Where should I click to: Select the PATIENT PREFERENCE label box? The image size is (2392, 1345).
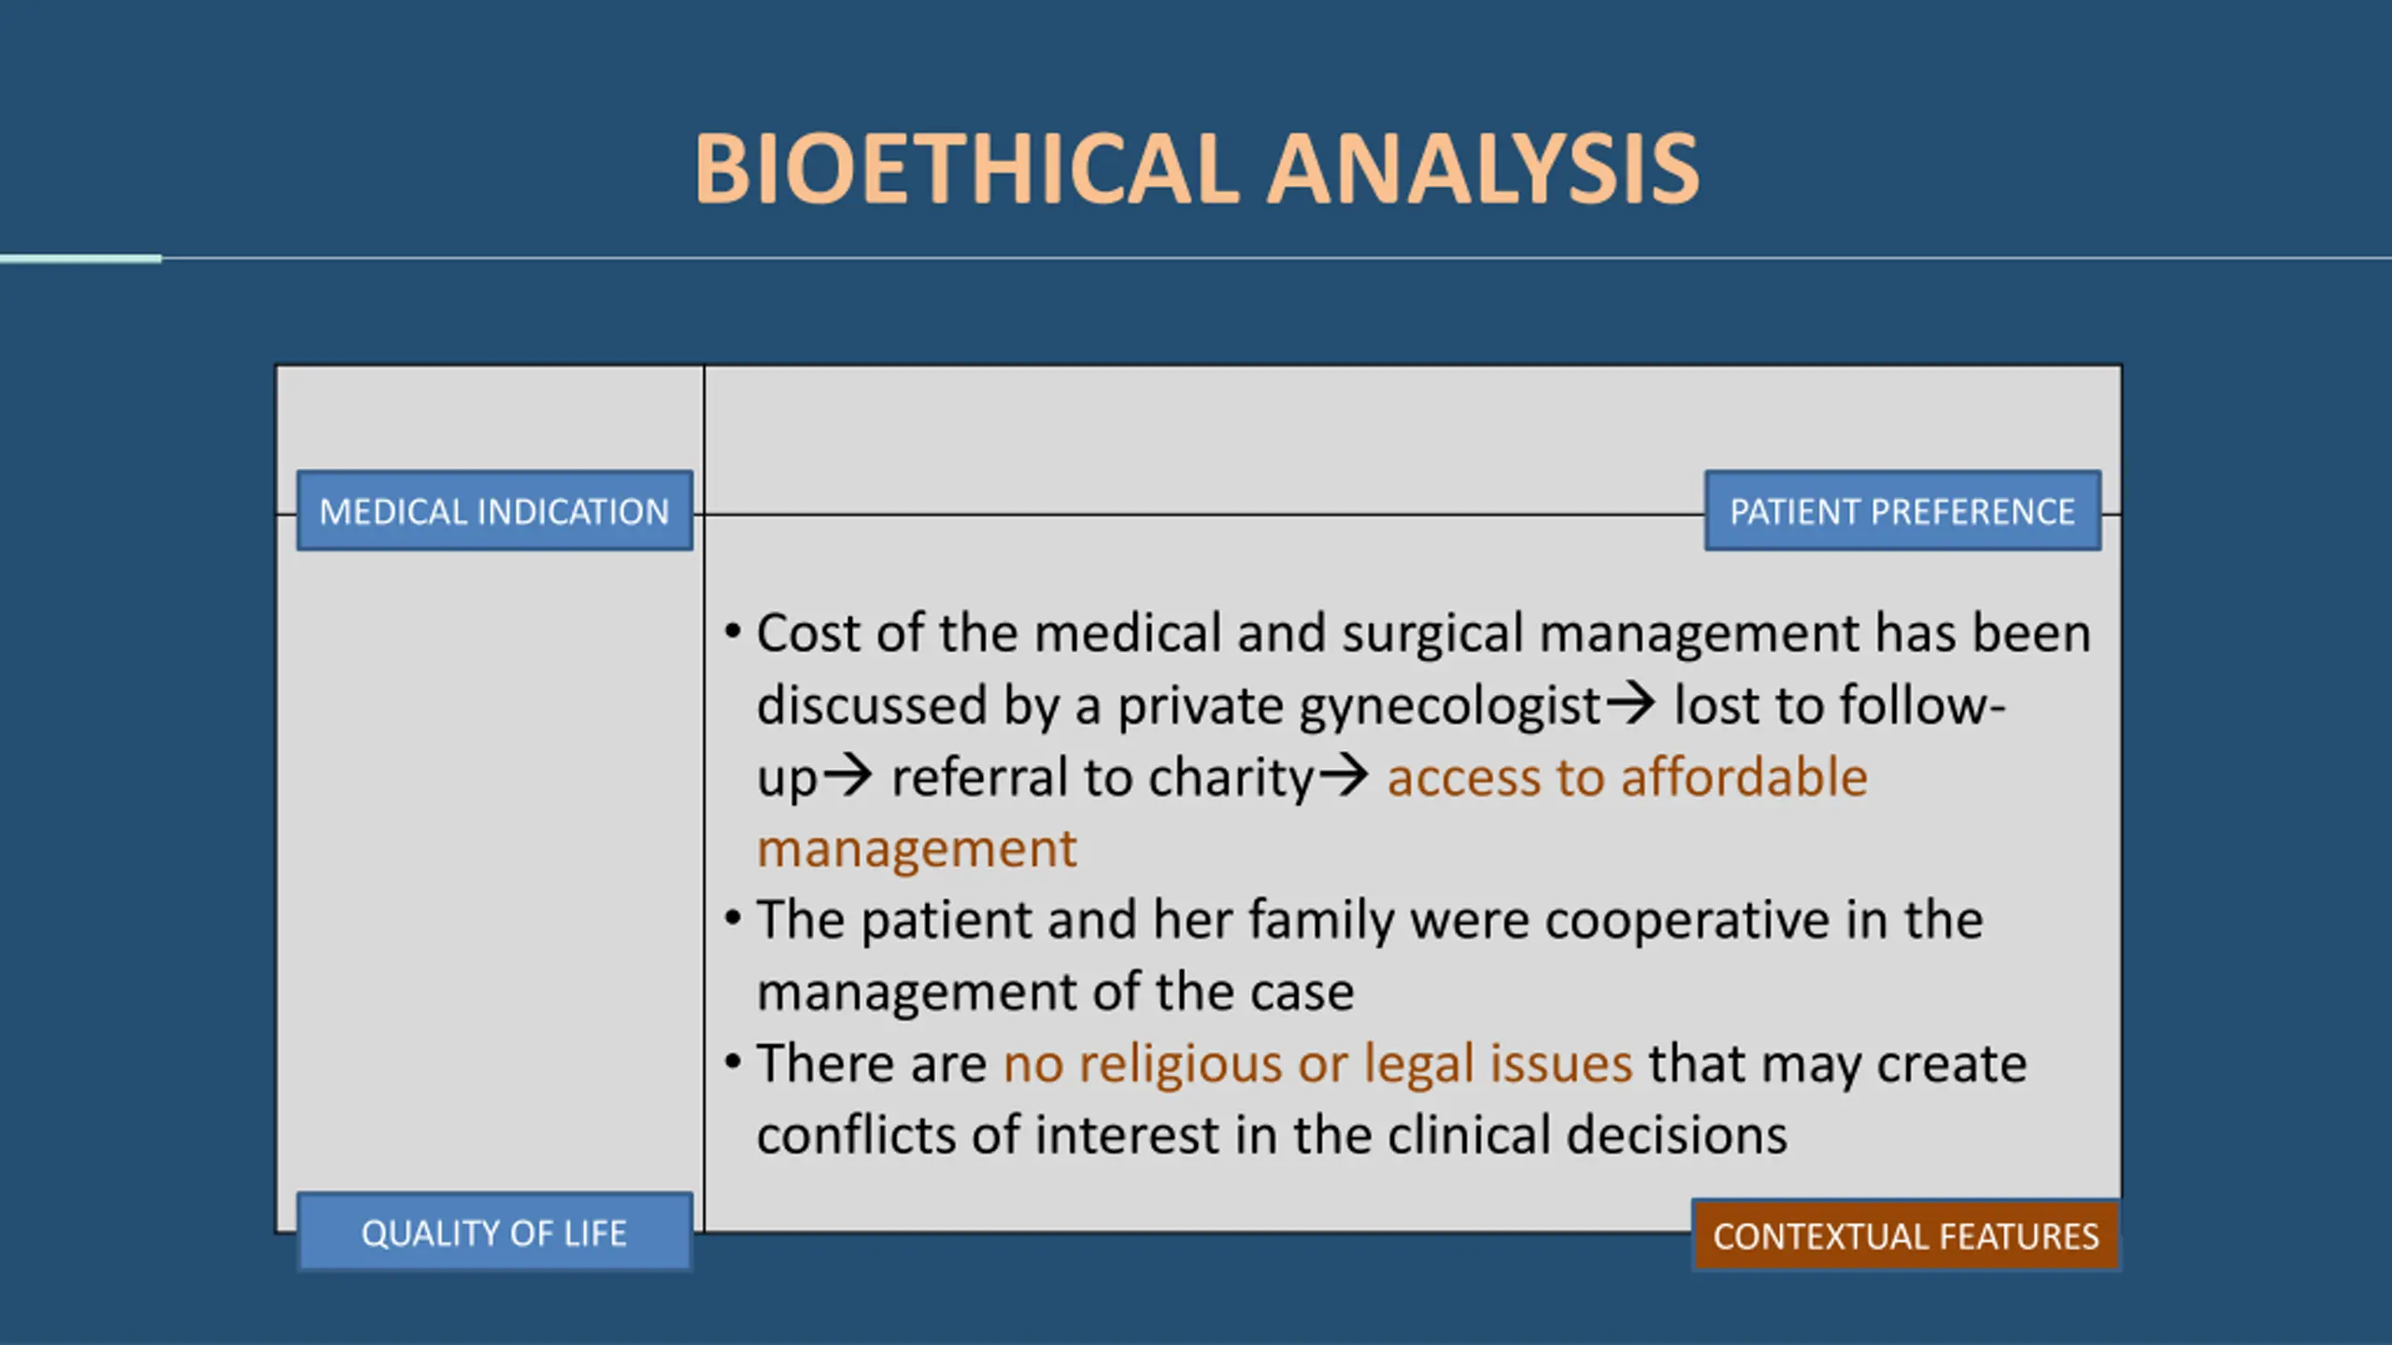click(1902, 511)
